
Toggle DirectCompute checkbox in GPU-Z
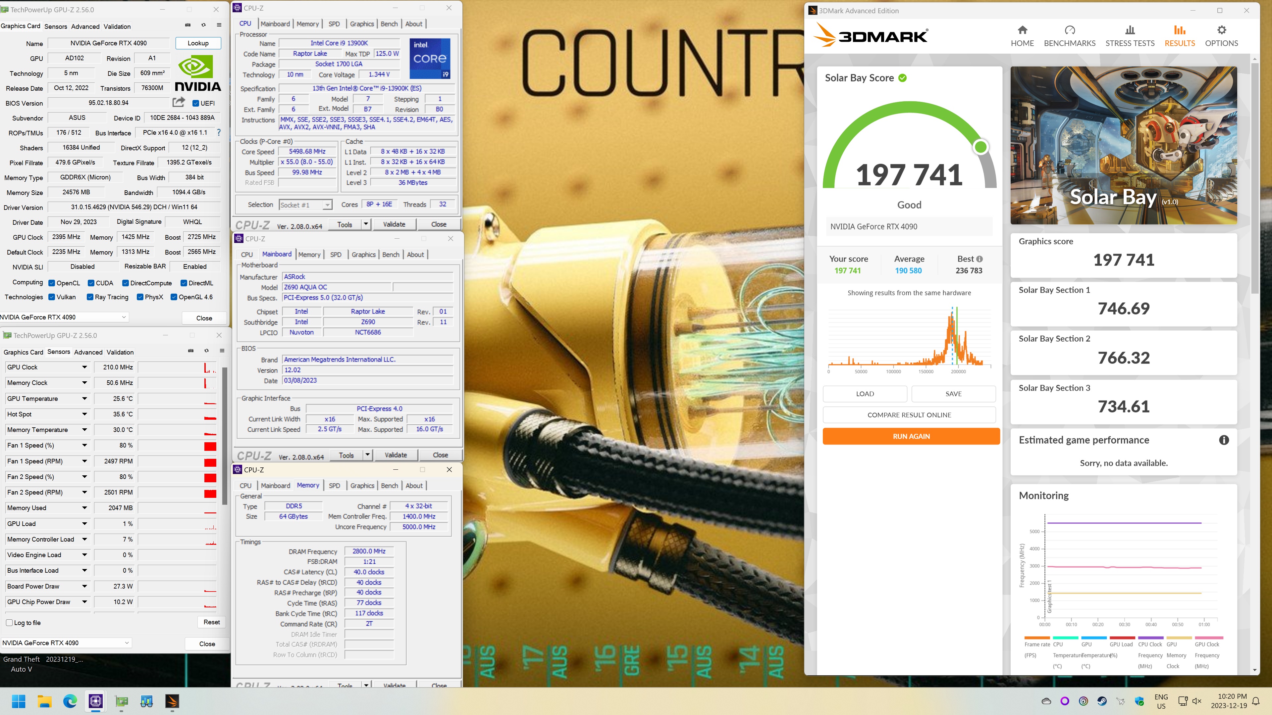pos(126,283)
